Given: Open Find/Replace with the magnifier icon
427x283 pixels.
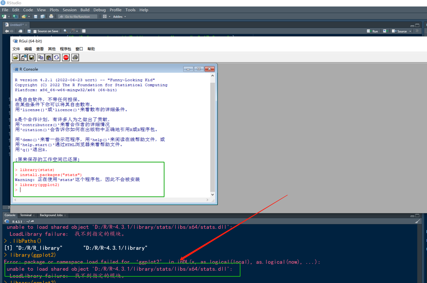Looking at the screenshot, I should 65,31.
